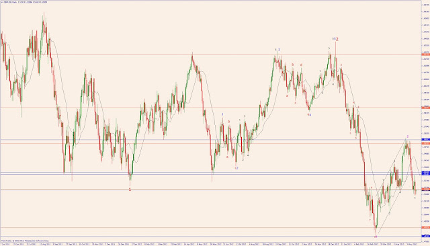Click the GBPUSD,Daily chart title text

click(9, 2)
